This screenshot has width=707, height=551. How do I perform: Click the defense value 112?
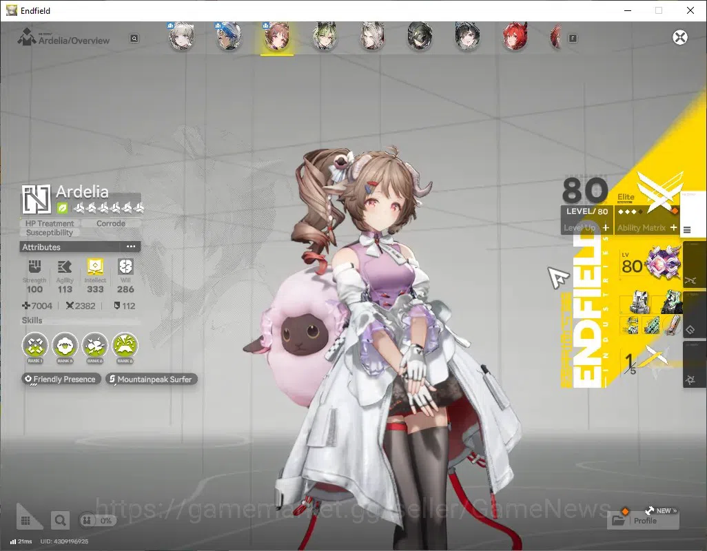(125, 306)
